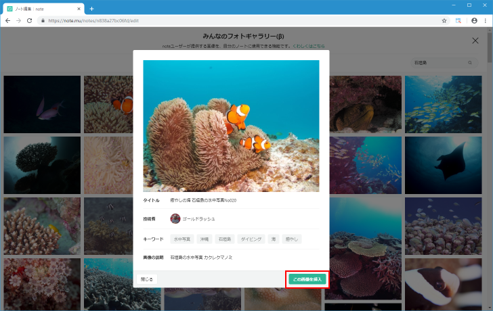Click the contributor avatar of ゴールドラッシュ
Image resolution: width=493 pixels, height=311 pixels.
pos(175,219)
